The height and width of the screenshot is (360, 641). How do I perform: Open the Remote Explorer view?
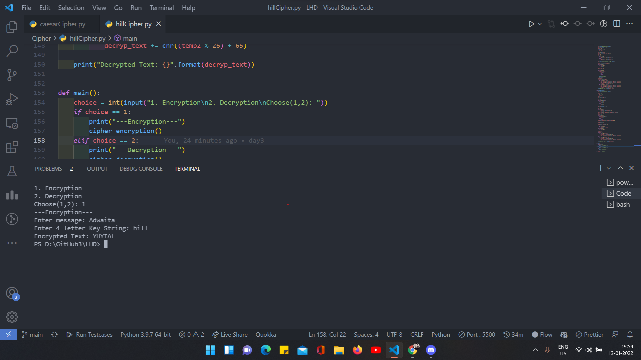pyautogui.click(x=12, y=123)
